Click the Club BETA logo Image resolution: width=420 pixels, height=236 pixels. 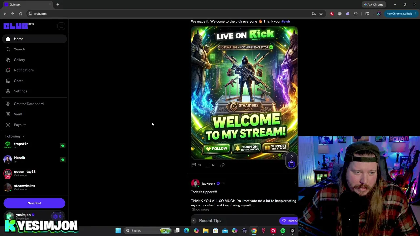[x=19, y=26]
